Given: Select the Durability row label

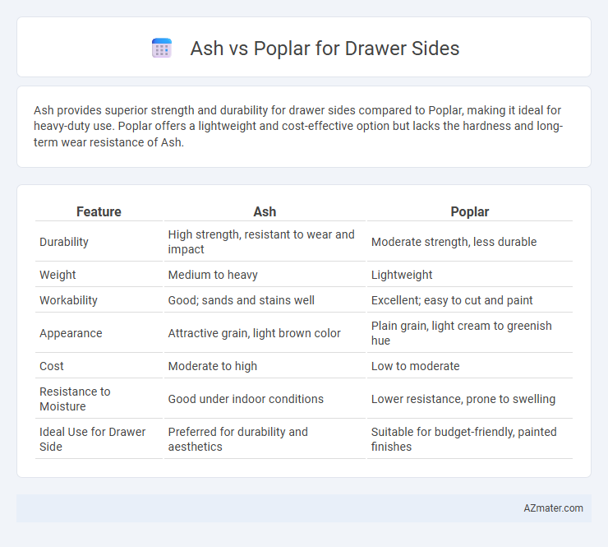Looking at the screenshot, I should click(64, 242).
